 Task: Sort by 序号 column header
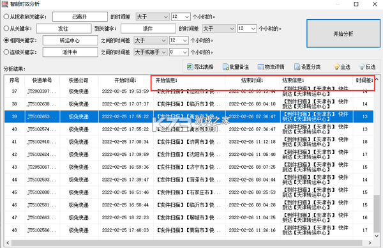tap(15, 81)
